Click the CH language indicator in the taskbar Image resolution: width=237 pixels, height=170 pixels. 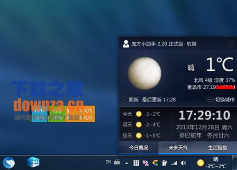tap(108, 162)
